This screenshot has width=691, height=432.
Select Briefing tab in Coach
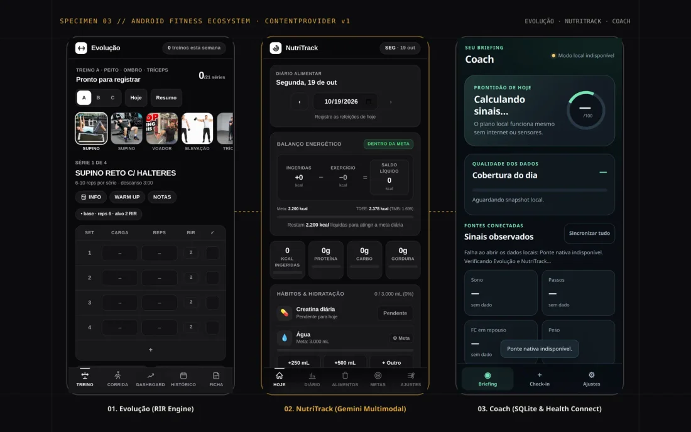pos(487,379)
